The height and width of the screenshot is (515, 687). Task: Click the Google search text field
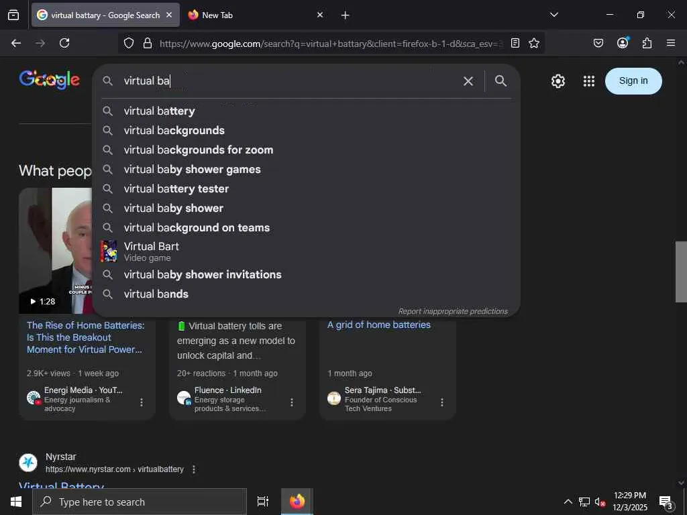click(x=289, y=81)
